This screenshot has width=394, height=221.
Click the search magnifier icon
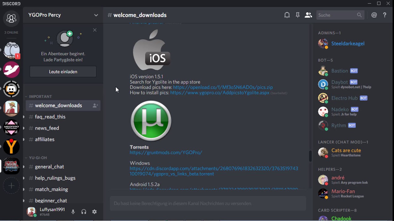coord(359,15)
